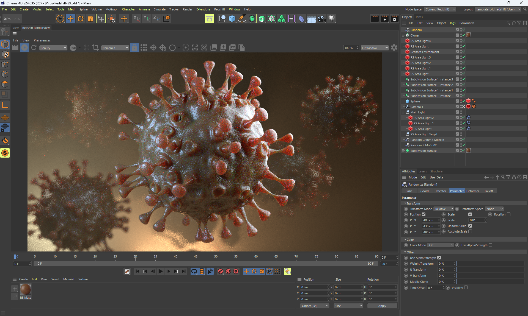Switch to the Falloff tab

489,191
